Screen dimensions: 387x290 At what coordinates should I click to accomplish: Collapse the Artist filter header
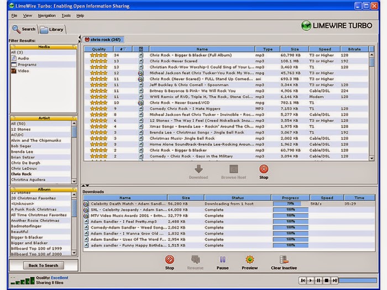tap(44, 118)
